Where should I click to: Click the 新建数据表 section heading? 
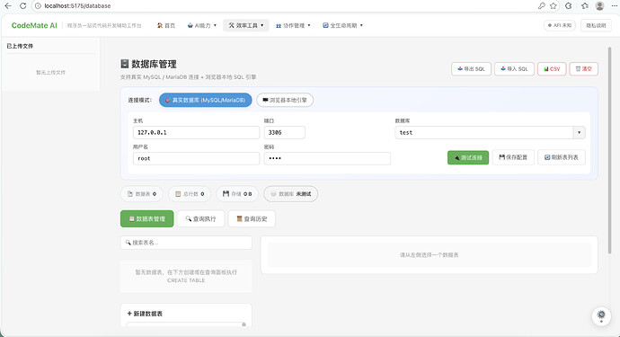point(145,314)
